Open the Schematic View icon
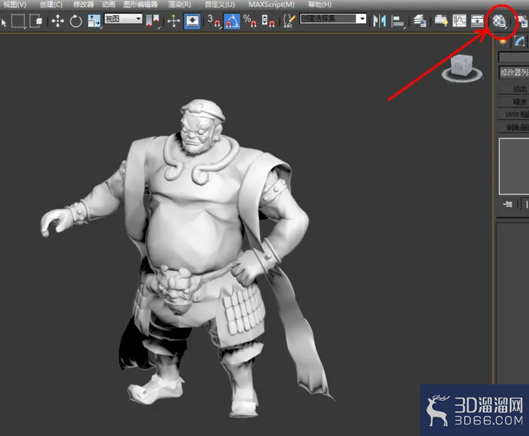This screenshot has width=529, height=436. pos(477,21)
